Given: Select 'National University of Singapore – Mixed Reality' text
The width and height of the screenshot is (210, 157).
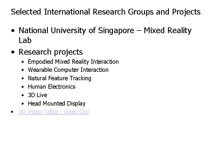Looking at the screenshot, I should (105, 31).
